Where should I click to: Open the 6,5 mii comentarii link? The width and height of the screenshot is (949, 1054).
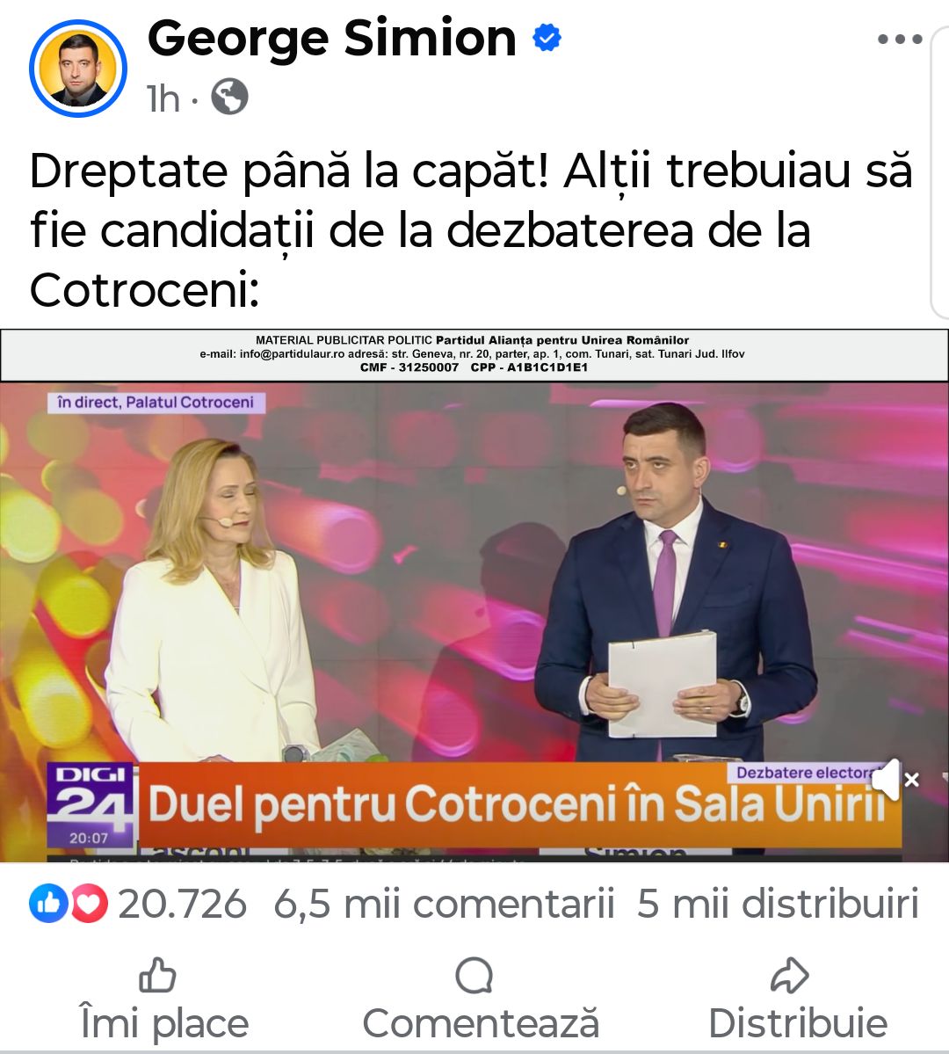tap(445, 904)
